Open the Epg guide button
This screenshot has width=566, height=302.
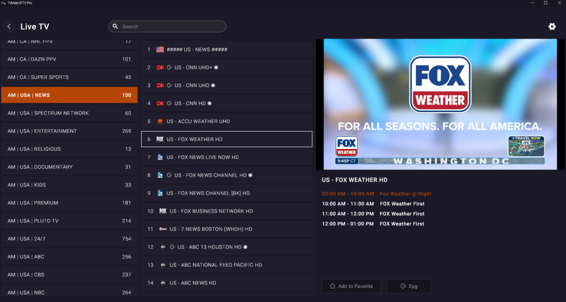point(408,286)
